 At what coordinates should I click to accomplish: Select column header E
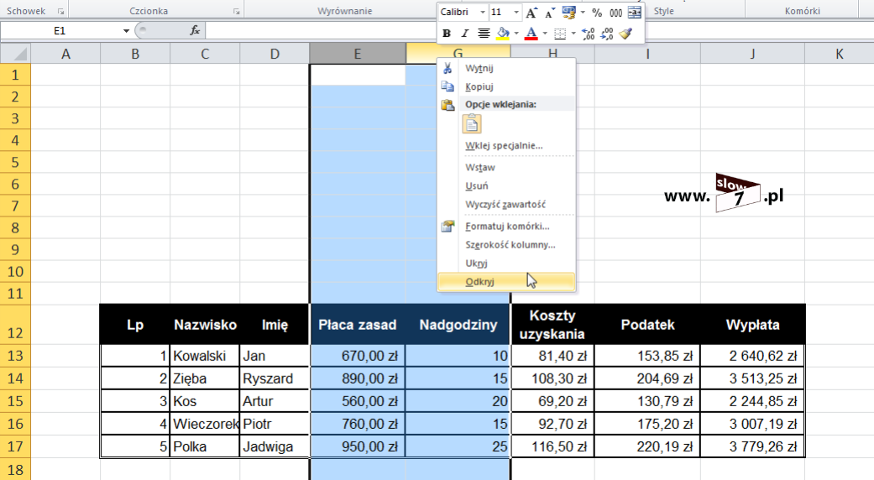pyautogui.click(x=358, y=54)
